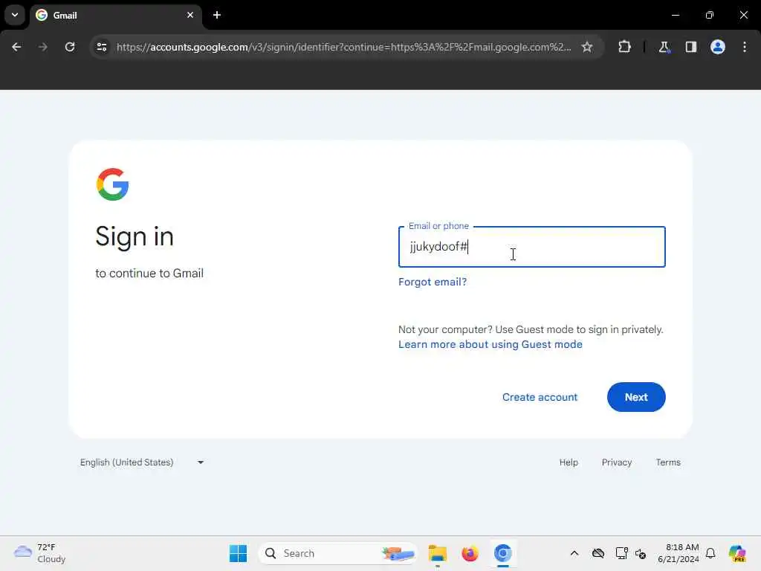Minimize the Chrome window
Viewport: 761px width, 571px height.
[675, 15]
